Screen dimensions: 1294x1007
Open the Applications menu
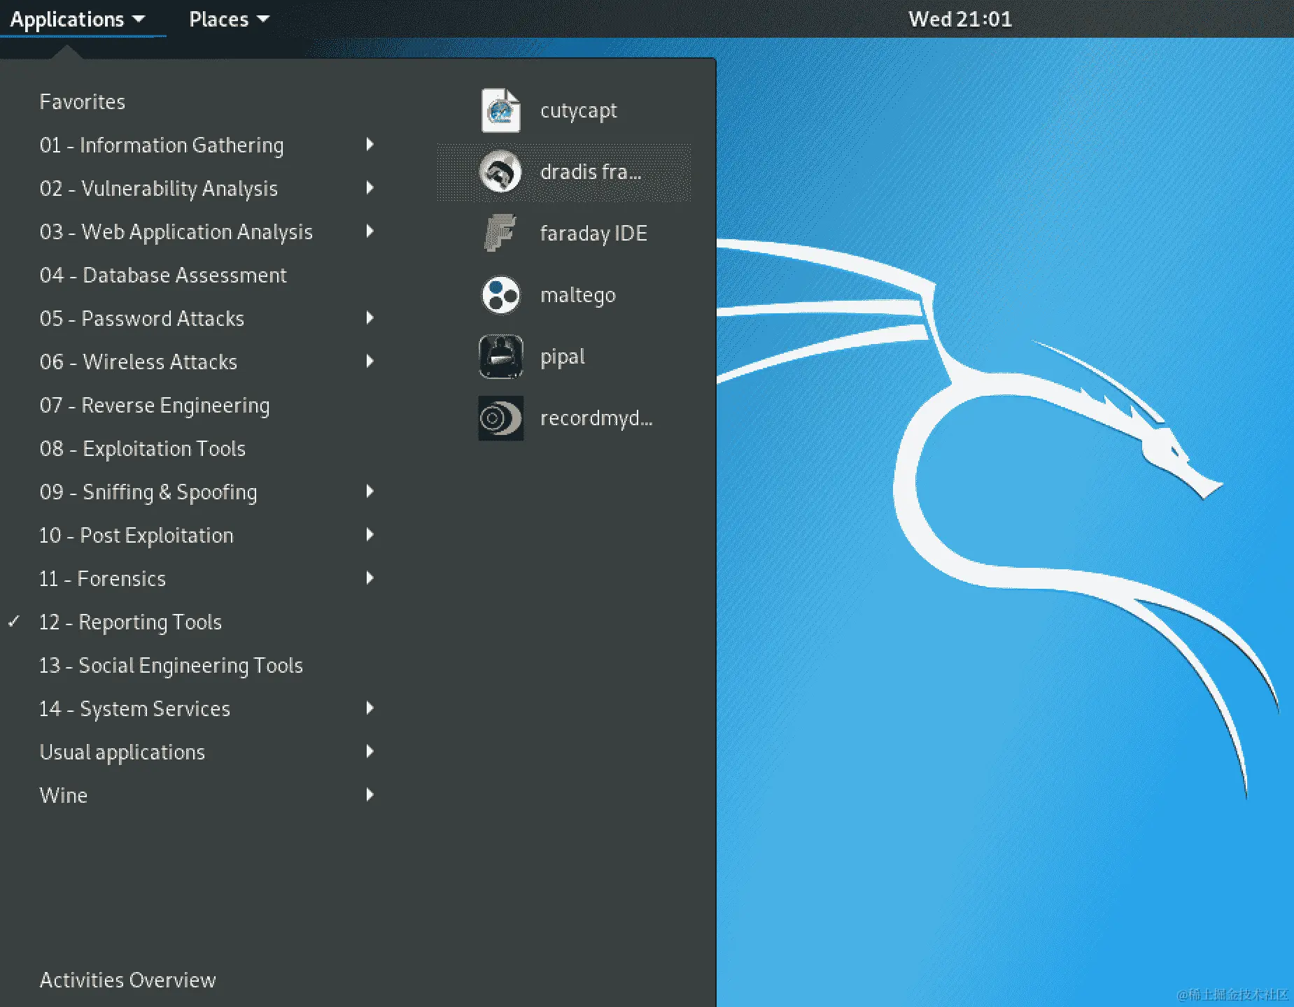click(78, 19)
